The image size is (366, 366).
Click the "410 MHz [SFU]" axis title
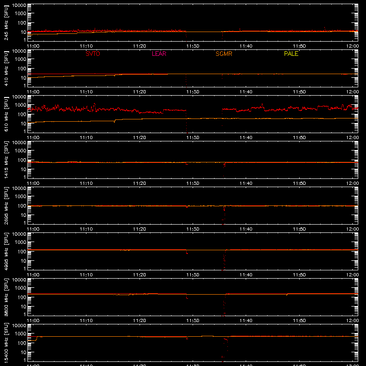[6, 68]
